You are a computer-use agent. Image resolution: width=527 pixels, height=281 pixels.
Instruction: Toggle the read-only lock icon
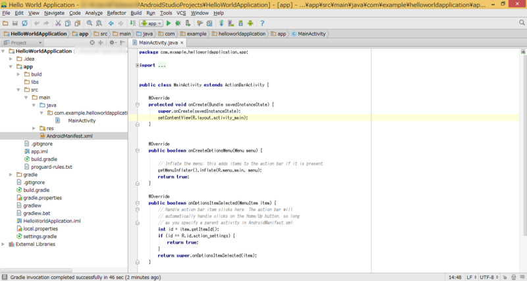(x=505, y=277)
